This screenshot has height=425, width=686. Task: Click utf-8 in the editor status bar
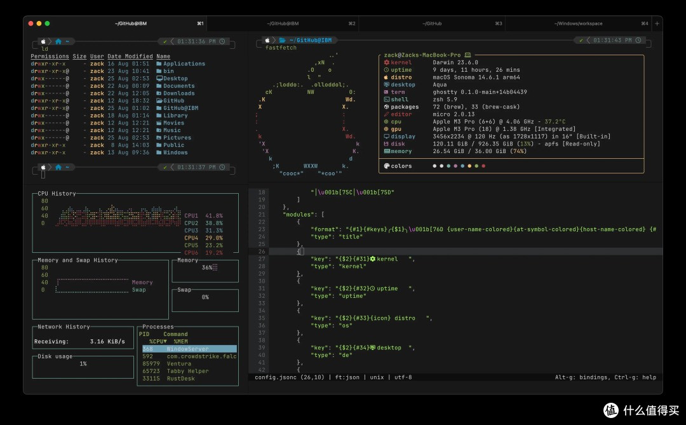[403, 377]
